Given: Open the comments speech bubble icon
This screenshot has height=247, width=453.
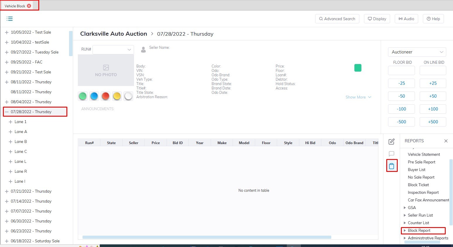Looking at the screenshot, I should tap(391, 154).
